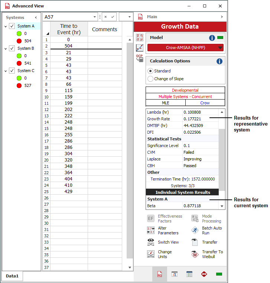Uncheck the System A checkbox
Screen dimensions: 270x283
tap(12, 26)
